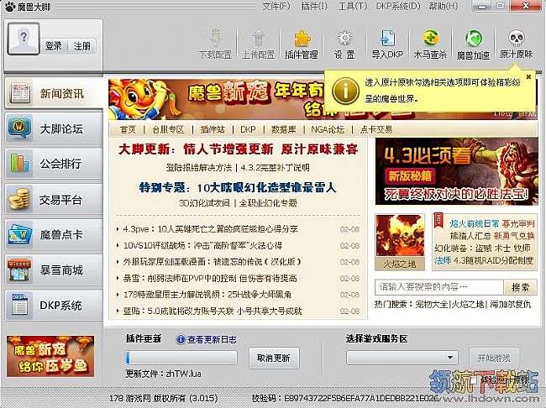Image resolution: width=546 pixels, height=408 pixels.
Task: Open 3D幻化试衣间 link
Action: coord(204,203)
